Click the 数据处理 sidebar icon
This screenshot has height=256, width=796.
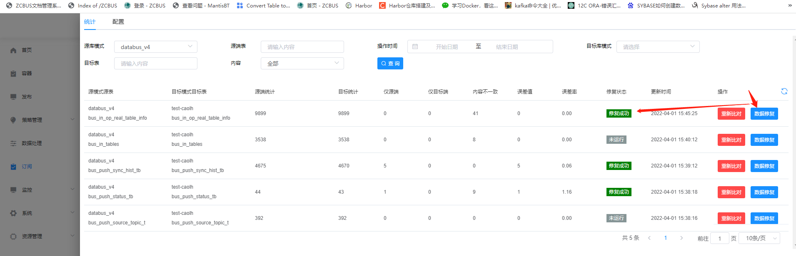[x=13, y=143]
